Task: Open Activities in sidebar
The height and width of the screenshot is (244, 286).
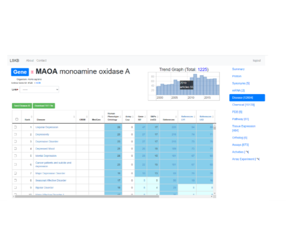Action: click(x=240, y=152)
